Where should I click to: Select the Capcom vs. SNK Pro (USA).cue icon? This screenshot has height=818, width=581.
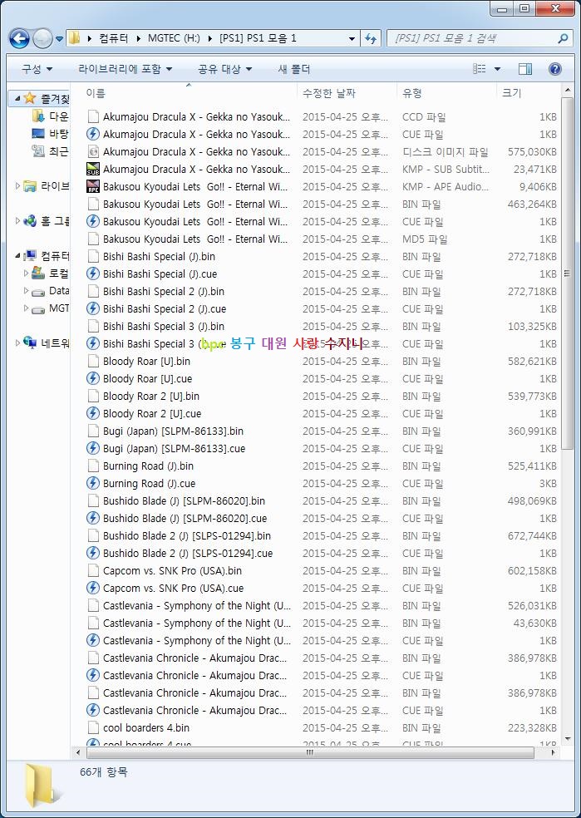point(93,588)
